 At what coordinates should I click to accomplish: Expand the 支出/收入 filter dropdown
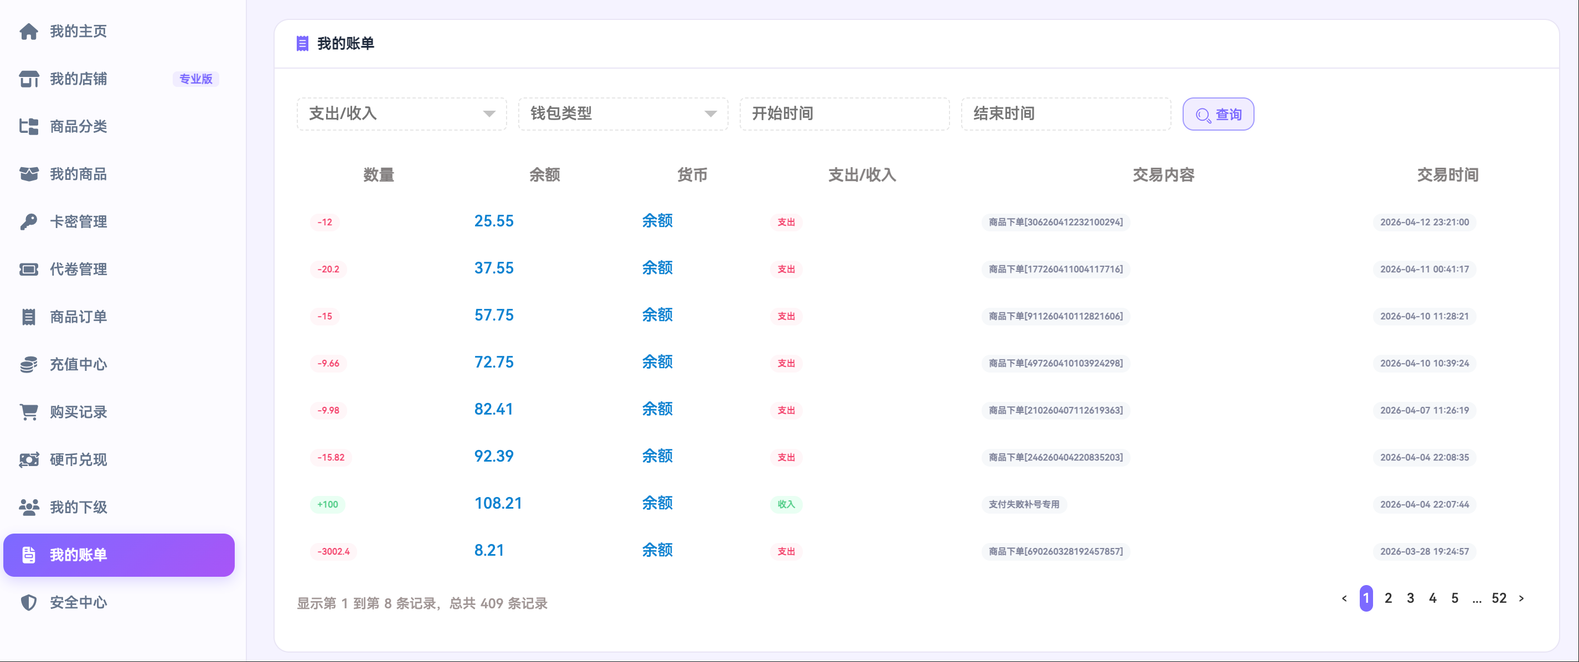(x=401, y=114)
